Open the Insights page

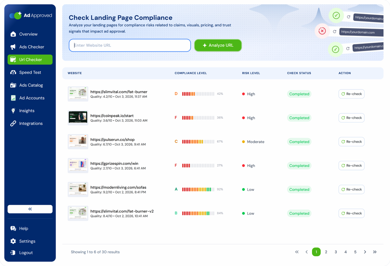pyautogui.click(x=30, y=111)
